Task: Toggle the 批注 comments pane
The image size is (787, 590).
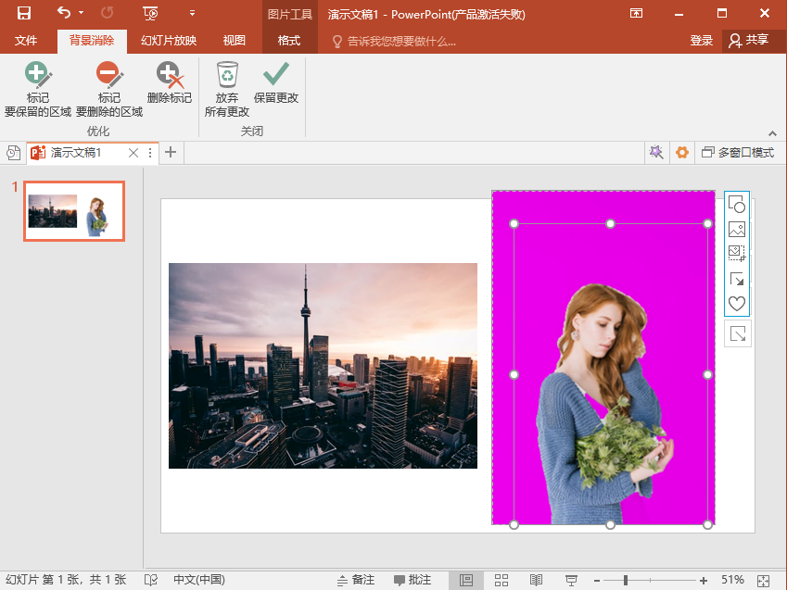Action: (x=413, y=580)
